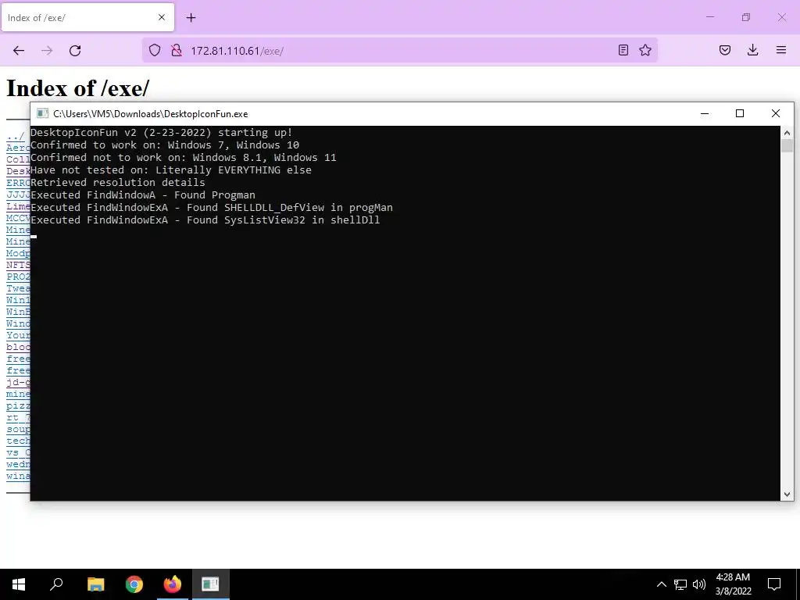Open the link beginning with jd-g
Viewport: 800px width, 600px height.
coord(18,381)
